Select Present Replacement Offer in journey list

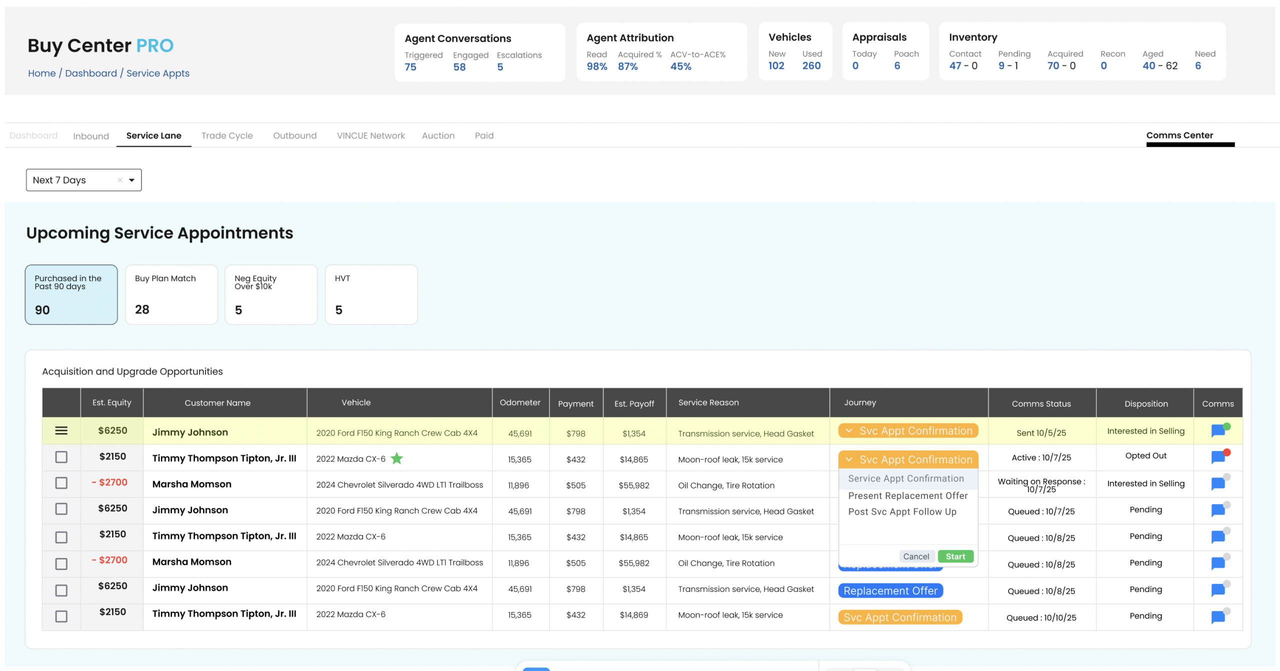tap(907, 495)
